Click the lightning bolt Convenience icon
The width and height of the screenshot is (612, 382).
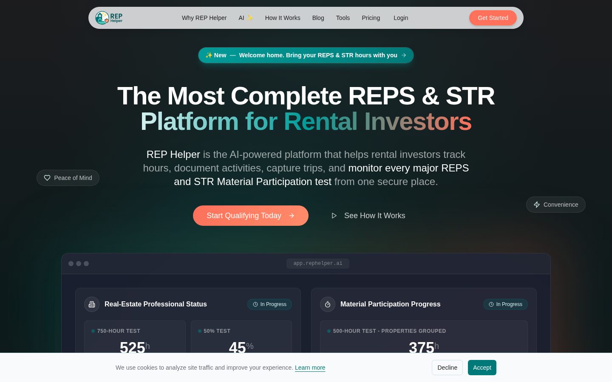(x=537, y=205)
